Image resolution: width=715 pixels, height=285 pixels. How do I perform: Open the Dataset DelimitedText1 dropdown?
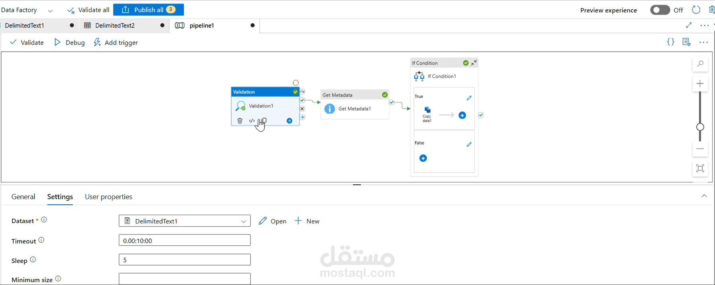(184, 221)
